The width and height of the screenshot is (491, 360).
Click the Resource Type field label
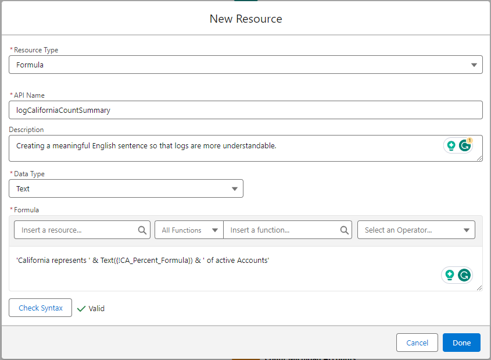click(36, 50)
